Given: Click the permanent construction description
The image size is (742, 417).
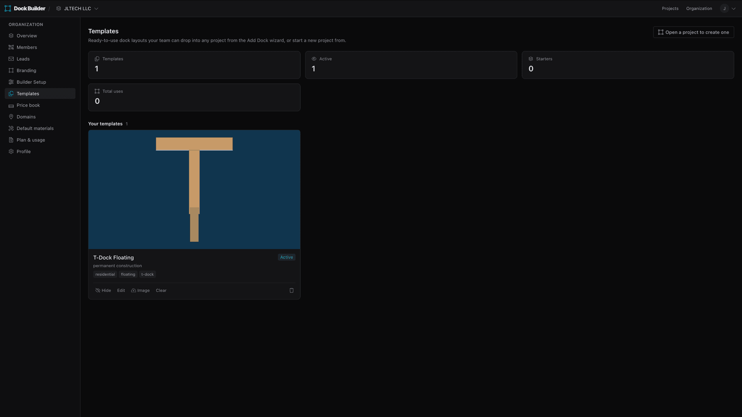Looking at the screenshot, I should point(117,266).
